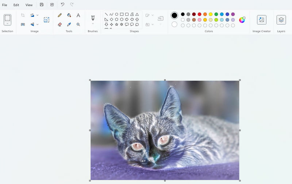Expand the Rotate options dropdown
The height and width of the screenshot is (184, 292).
[x=37, y=15]
